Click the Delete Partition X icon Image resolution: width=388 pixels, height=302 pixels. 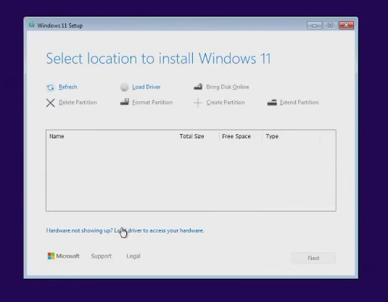click(51, 103)
